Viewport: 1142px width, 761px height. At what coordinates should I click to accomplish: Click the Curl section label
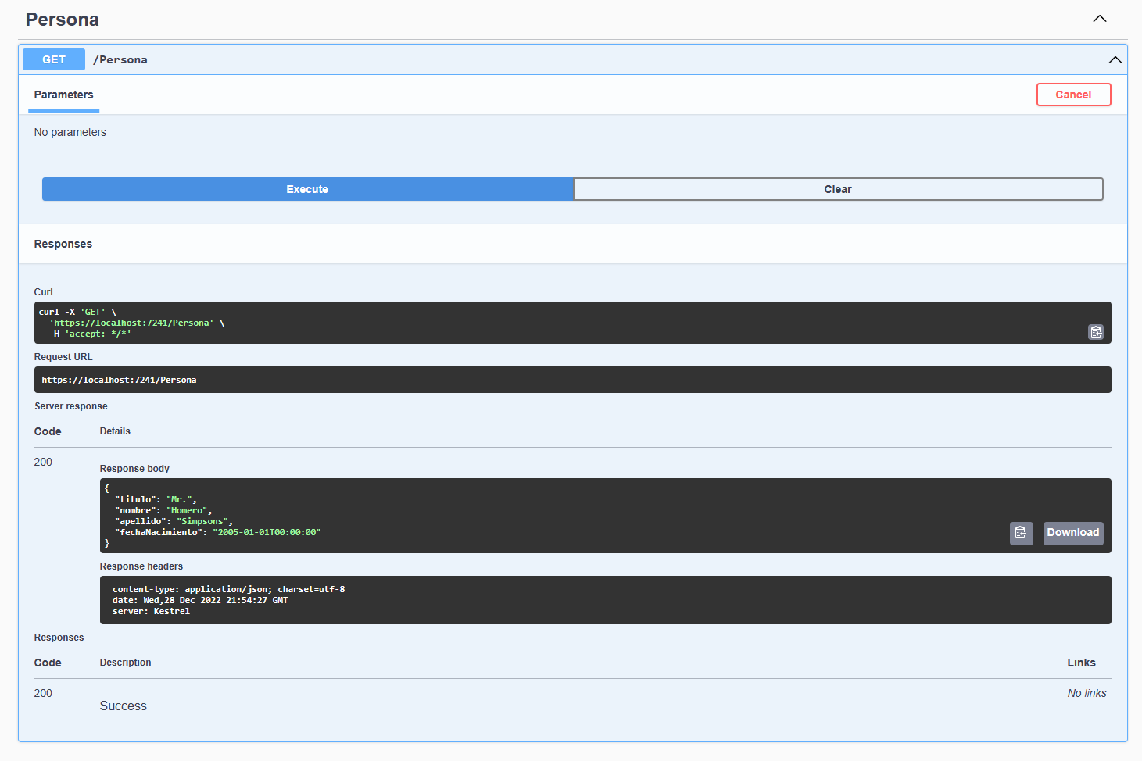44,292
